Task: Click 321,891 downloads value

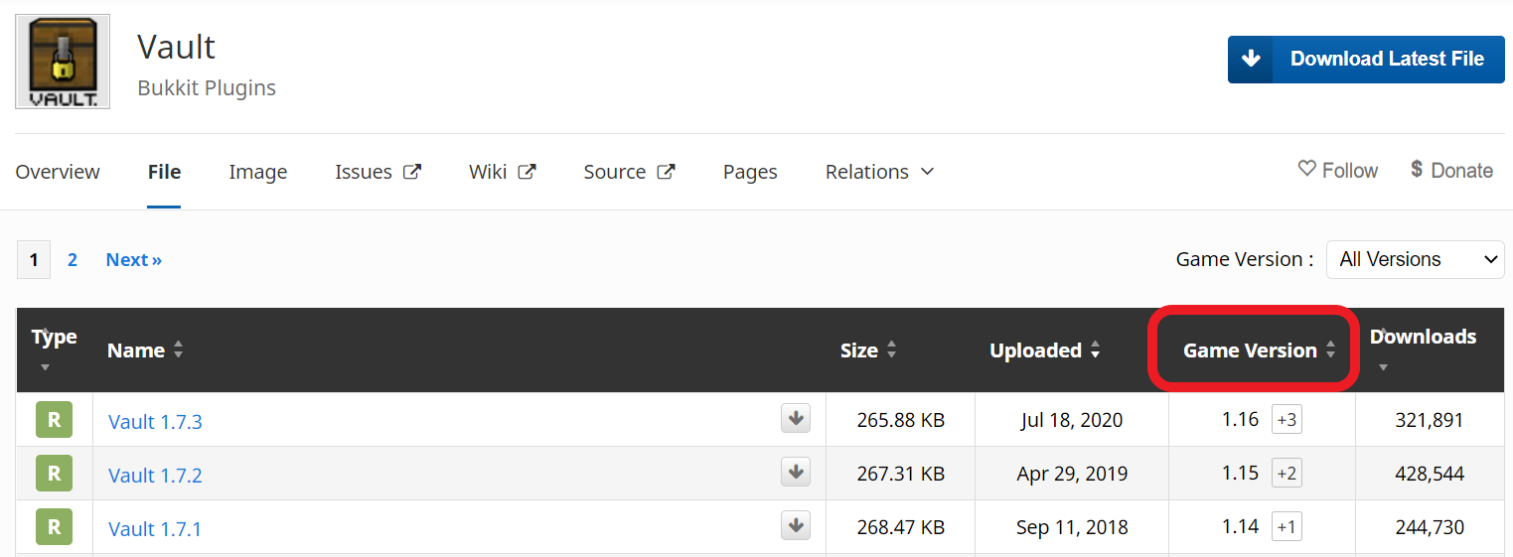Action: click(x=1430, y=420)
